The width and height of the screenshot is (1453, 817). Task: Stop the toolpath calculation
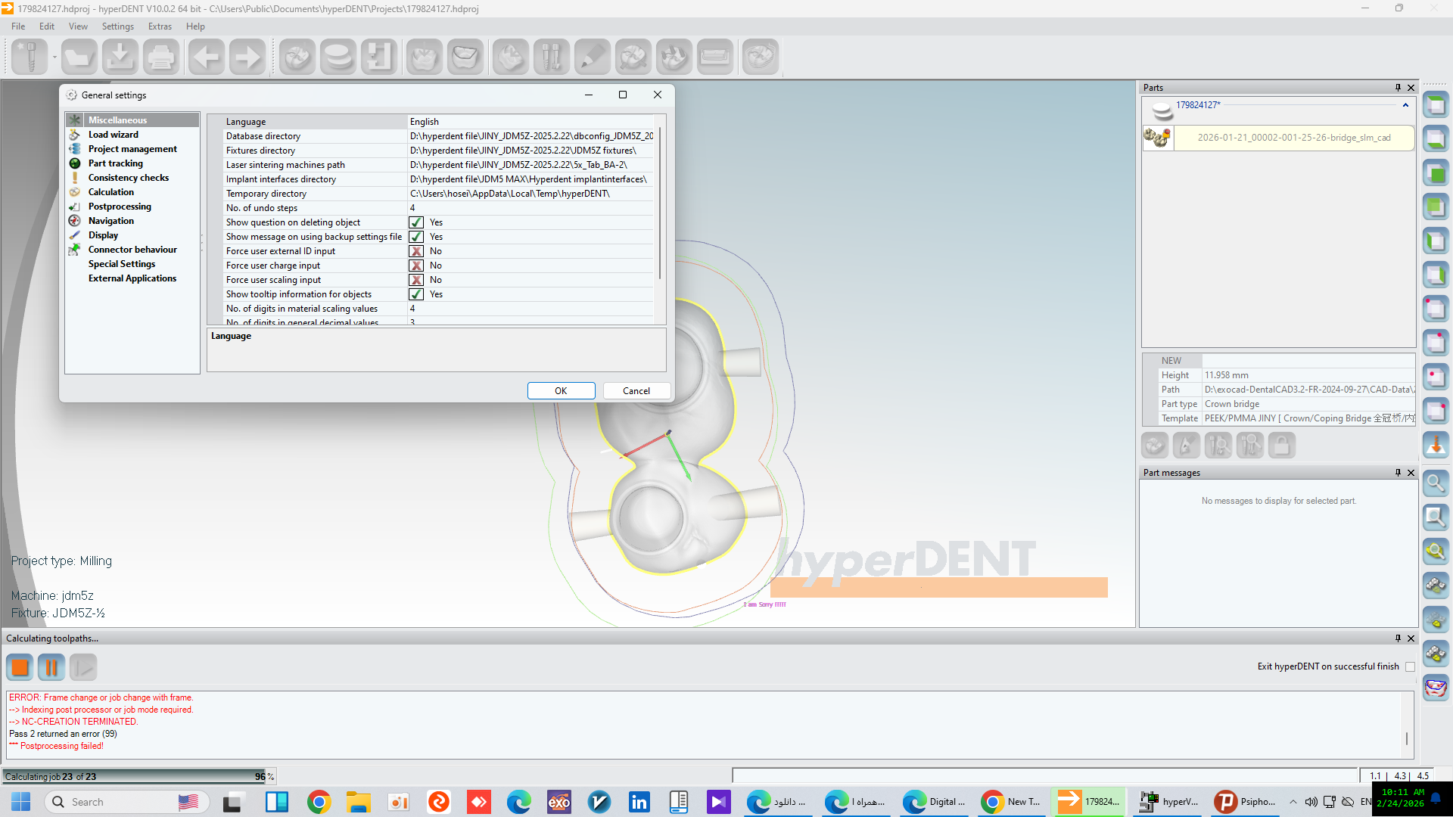tap(20, 667)
